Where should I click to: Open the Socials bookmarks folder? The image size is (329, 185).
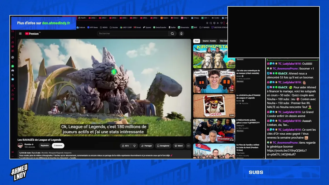(114, 27)
